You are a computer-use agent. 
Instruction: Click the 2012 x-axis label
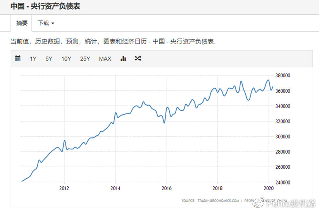64,189
